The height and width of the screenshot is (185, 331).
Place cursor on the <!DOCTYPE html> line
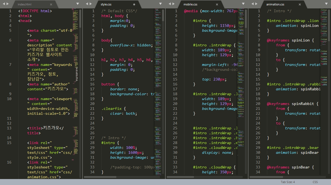35,11
